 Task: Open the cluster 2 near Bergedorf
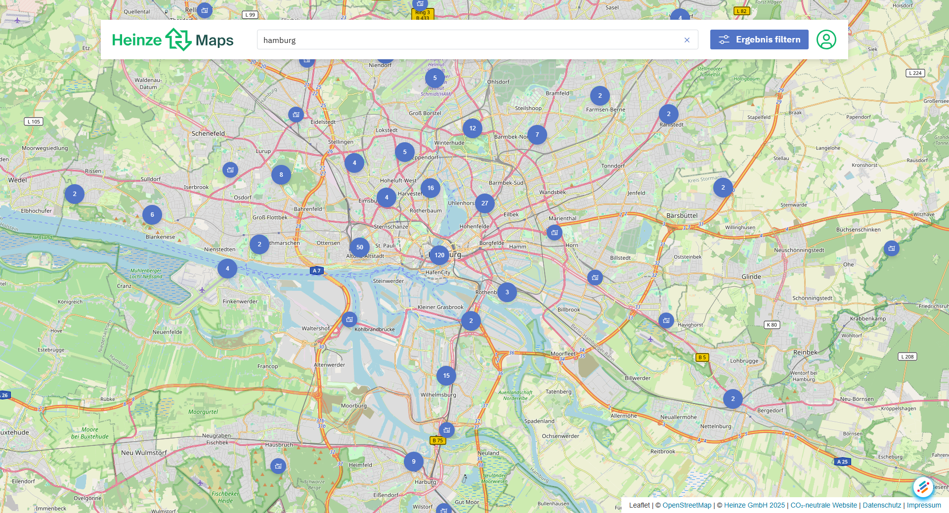733,399
